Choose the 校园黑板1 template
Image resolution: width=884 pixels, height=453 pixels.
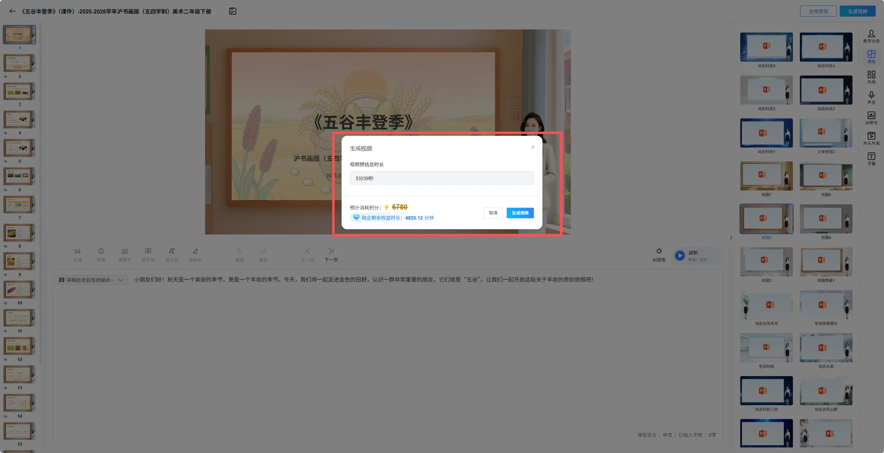tap(826, 262)
